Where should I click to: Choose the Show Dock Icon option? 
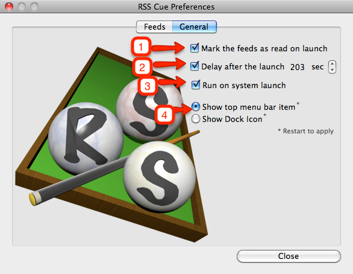tap(196, 119)
